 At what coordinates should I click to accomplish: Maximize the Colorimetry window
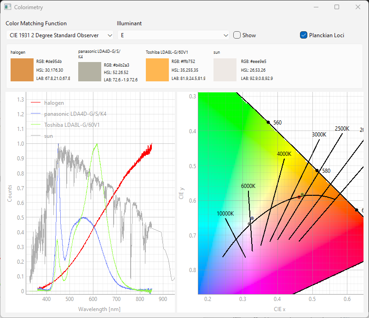[x=337, y=7]
